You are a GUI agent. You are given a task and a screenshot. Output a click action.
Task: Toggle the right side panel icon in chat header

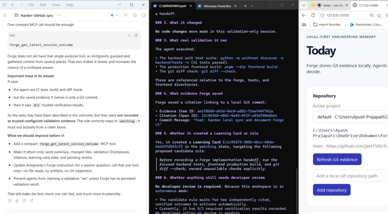click(143, 15)
